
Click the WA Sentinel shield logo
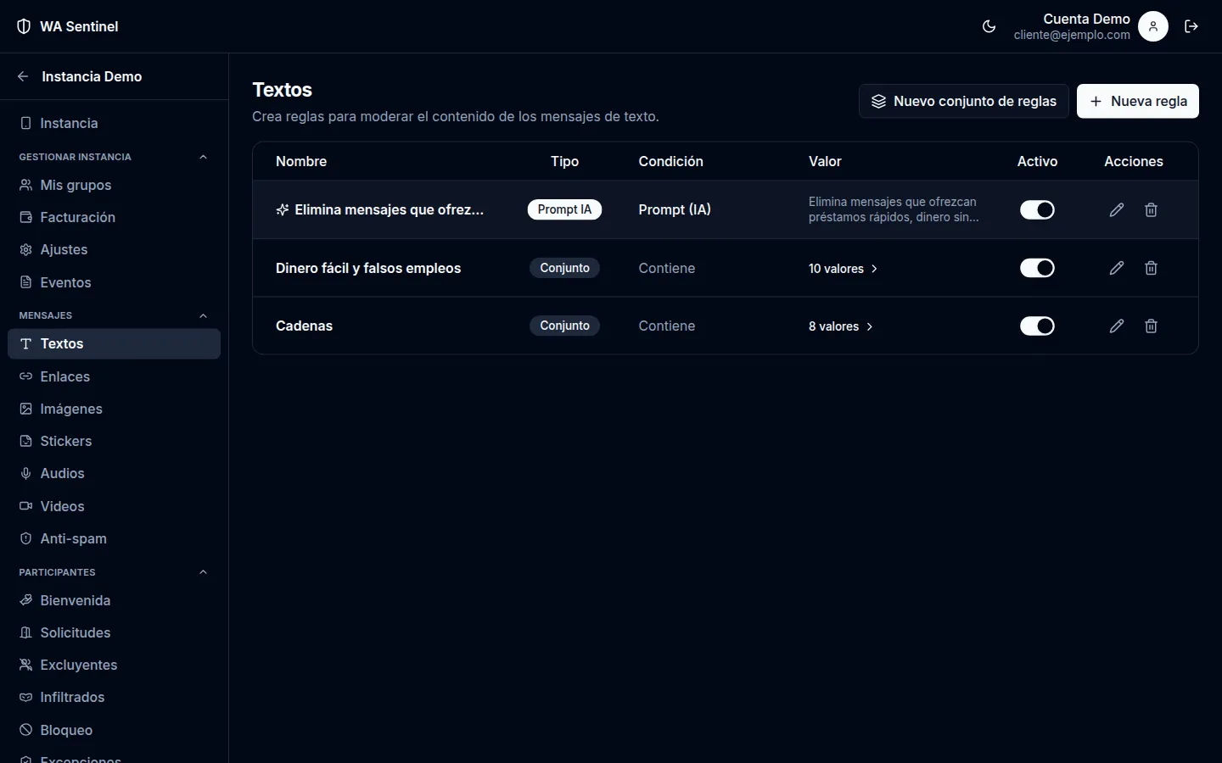pyautogui.click(x=24, y=26)
